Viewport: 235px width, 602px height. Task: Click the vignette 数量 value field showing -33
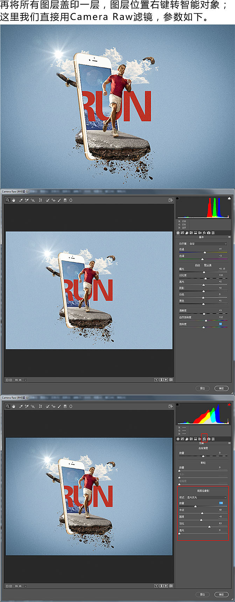pos(221,503)
